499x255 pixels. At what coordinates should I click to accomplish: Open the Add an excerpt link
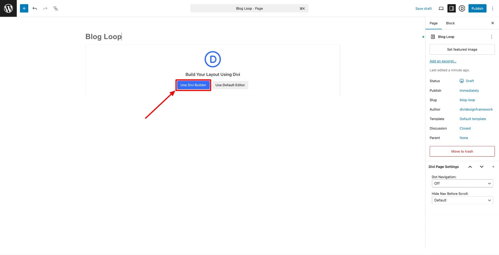pos(443,61)
